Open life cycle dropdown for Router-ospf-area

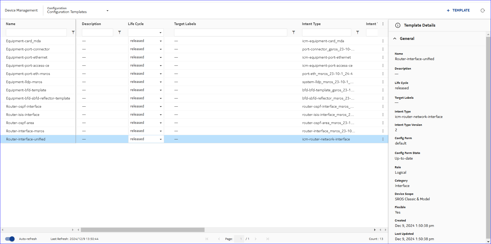pyautogui.click(x=161, y=123)
